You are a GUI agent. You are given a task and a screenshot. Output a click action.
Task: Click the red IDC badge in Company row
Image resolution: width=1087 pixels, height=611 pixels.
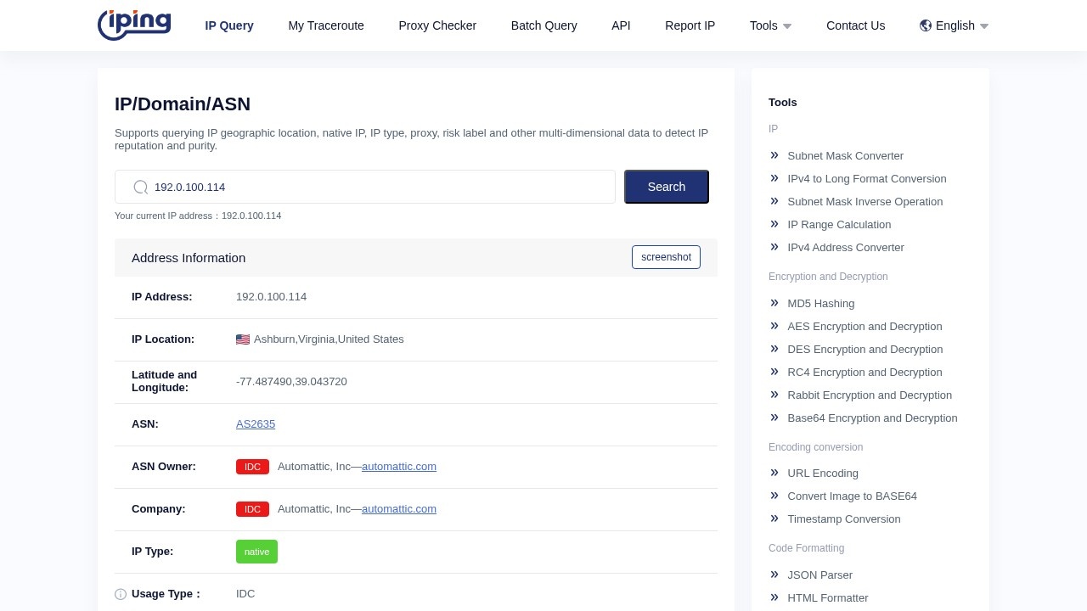(x=252, y=509)
